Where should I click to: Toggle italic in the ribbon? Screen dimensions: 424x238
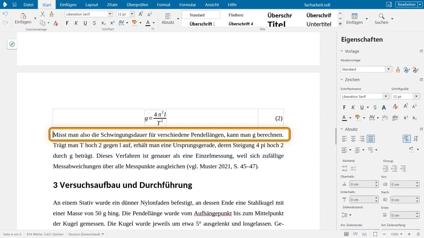tap(76, 23)
